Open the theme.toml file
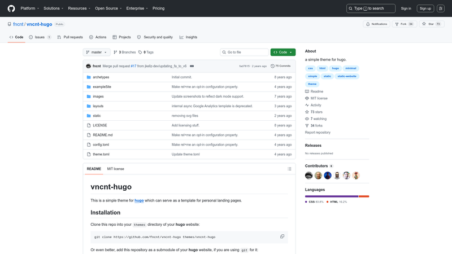This screenshot has width=452, height=254. [x=101, y=154]
